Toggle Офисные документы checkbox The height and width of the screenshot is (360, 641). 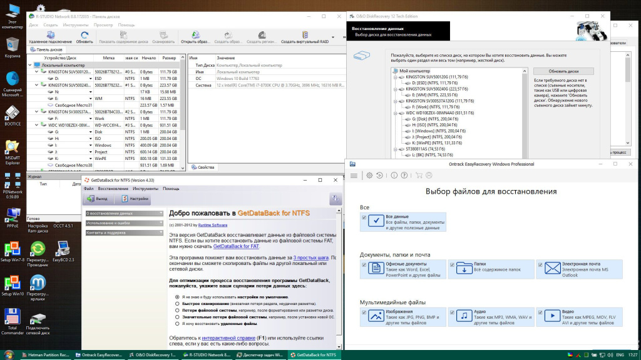pos(364,265)
